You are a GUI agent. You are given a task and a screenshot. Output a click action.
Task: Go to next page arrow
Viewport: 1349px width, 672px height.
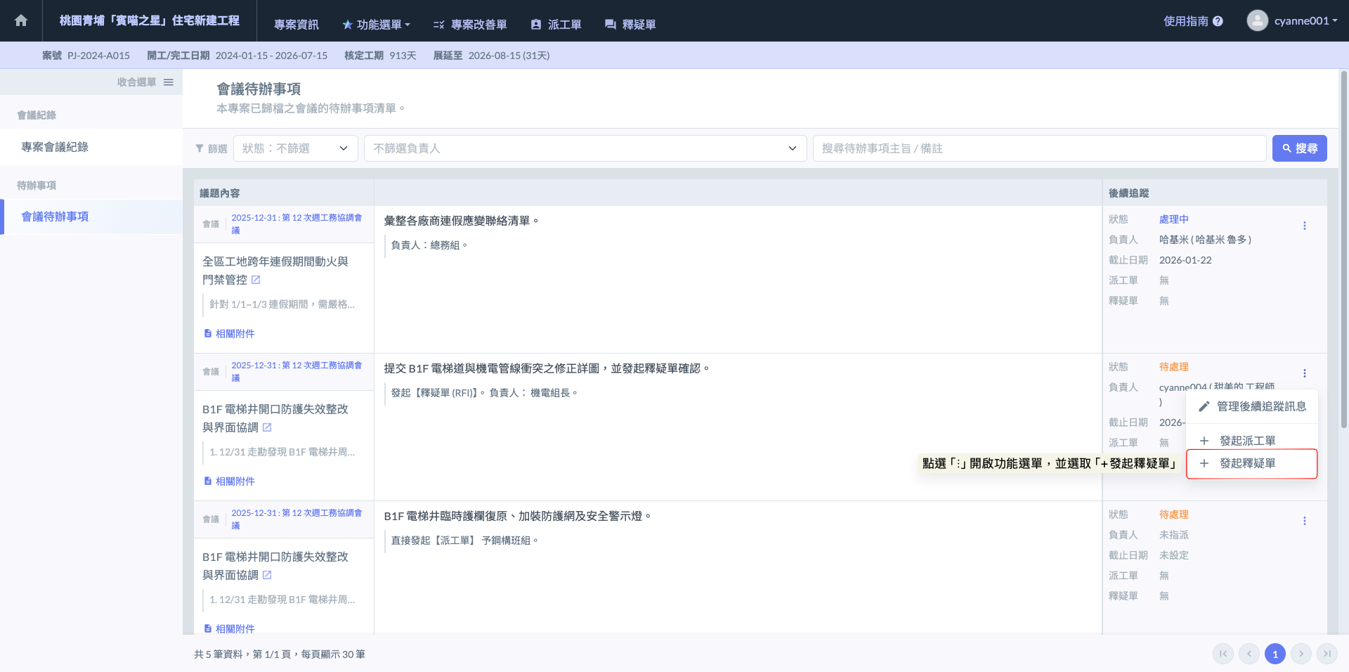1301,654
